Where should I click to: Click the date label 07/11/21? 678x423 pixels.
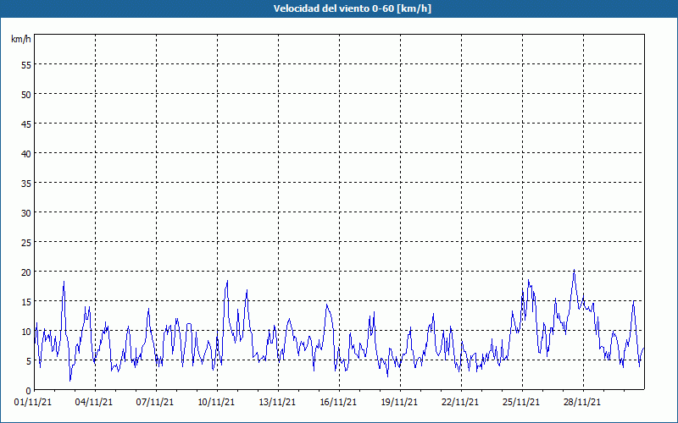point(155,402)
